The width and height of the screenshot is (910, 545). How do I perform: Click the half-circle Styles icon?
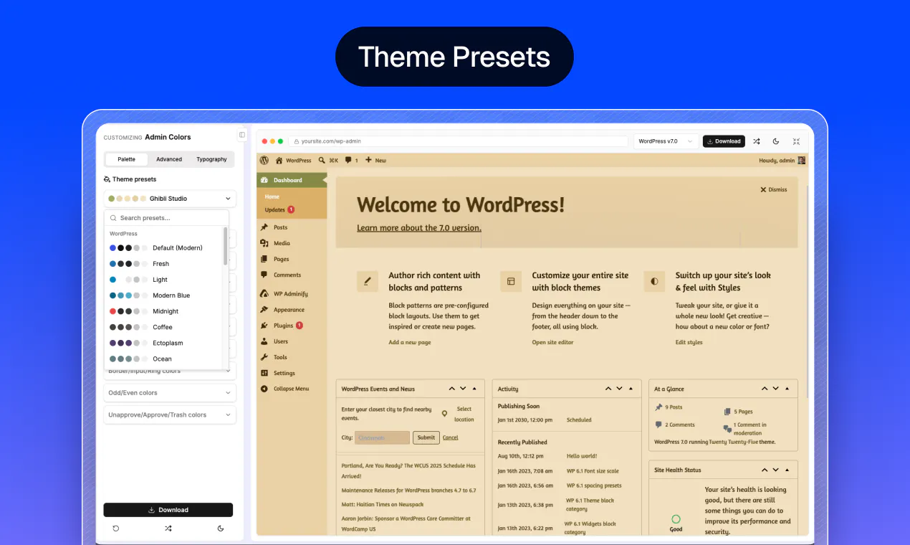coord(654,281)
